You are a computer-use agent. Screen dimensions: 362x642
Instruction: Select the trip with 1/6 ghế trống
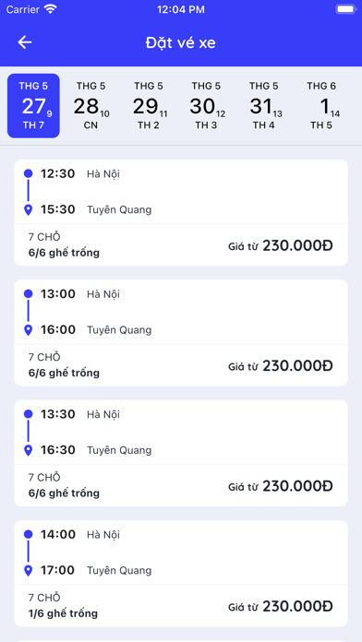point(181,573)
